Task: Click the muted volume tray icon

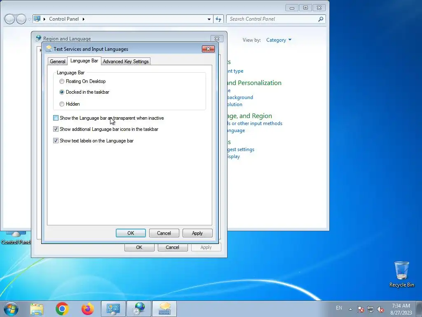Action: [x=380, y=309]
